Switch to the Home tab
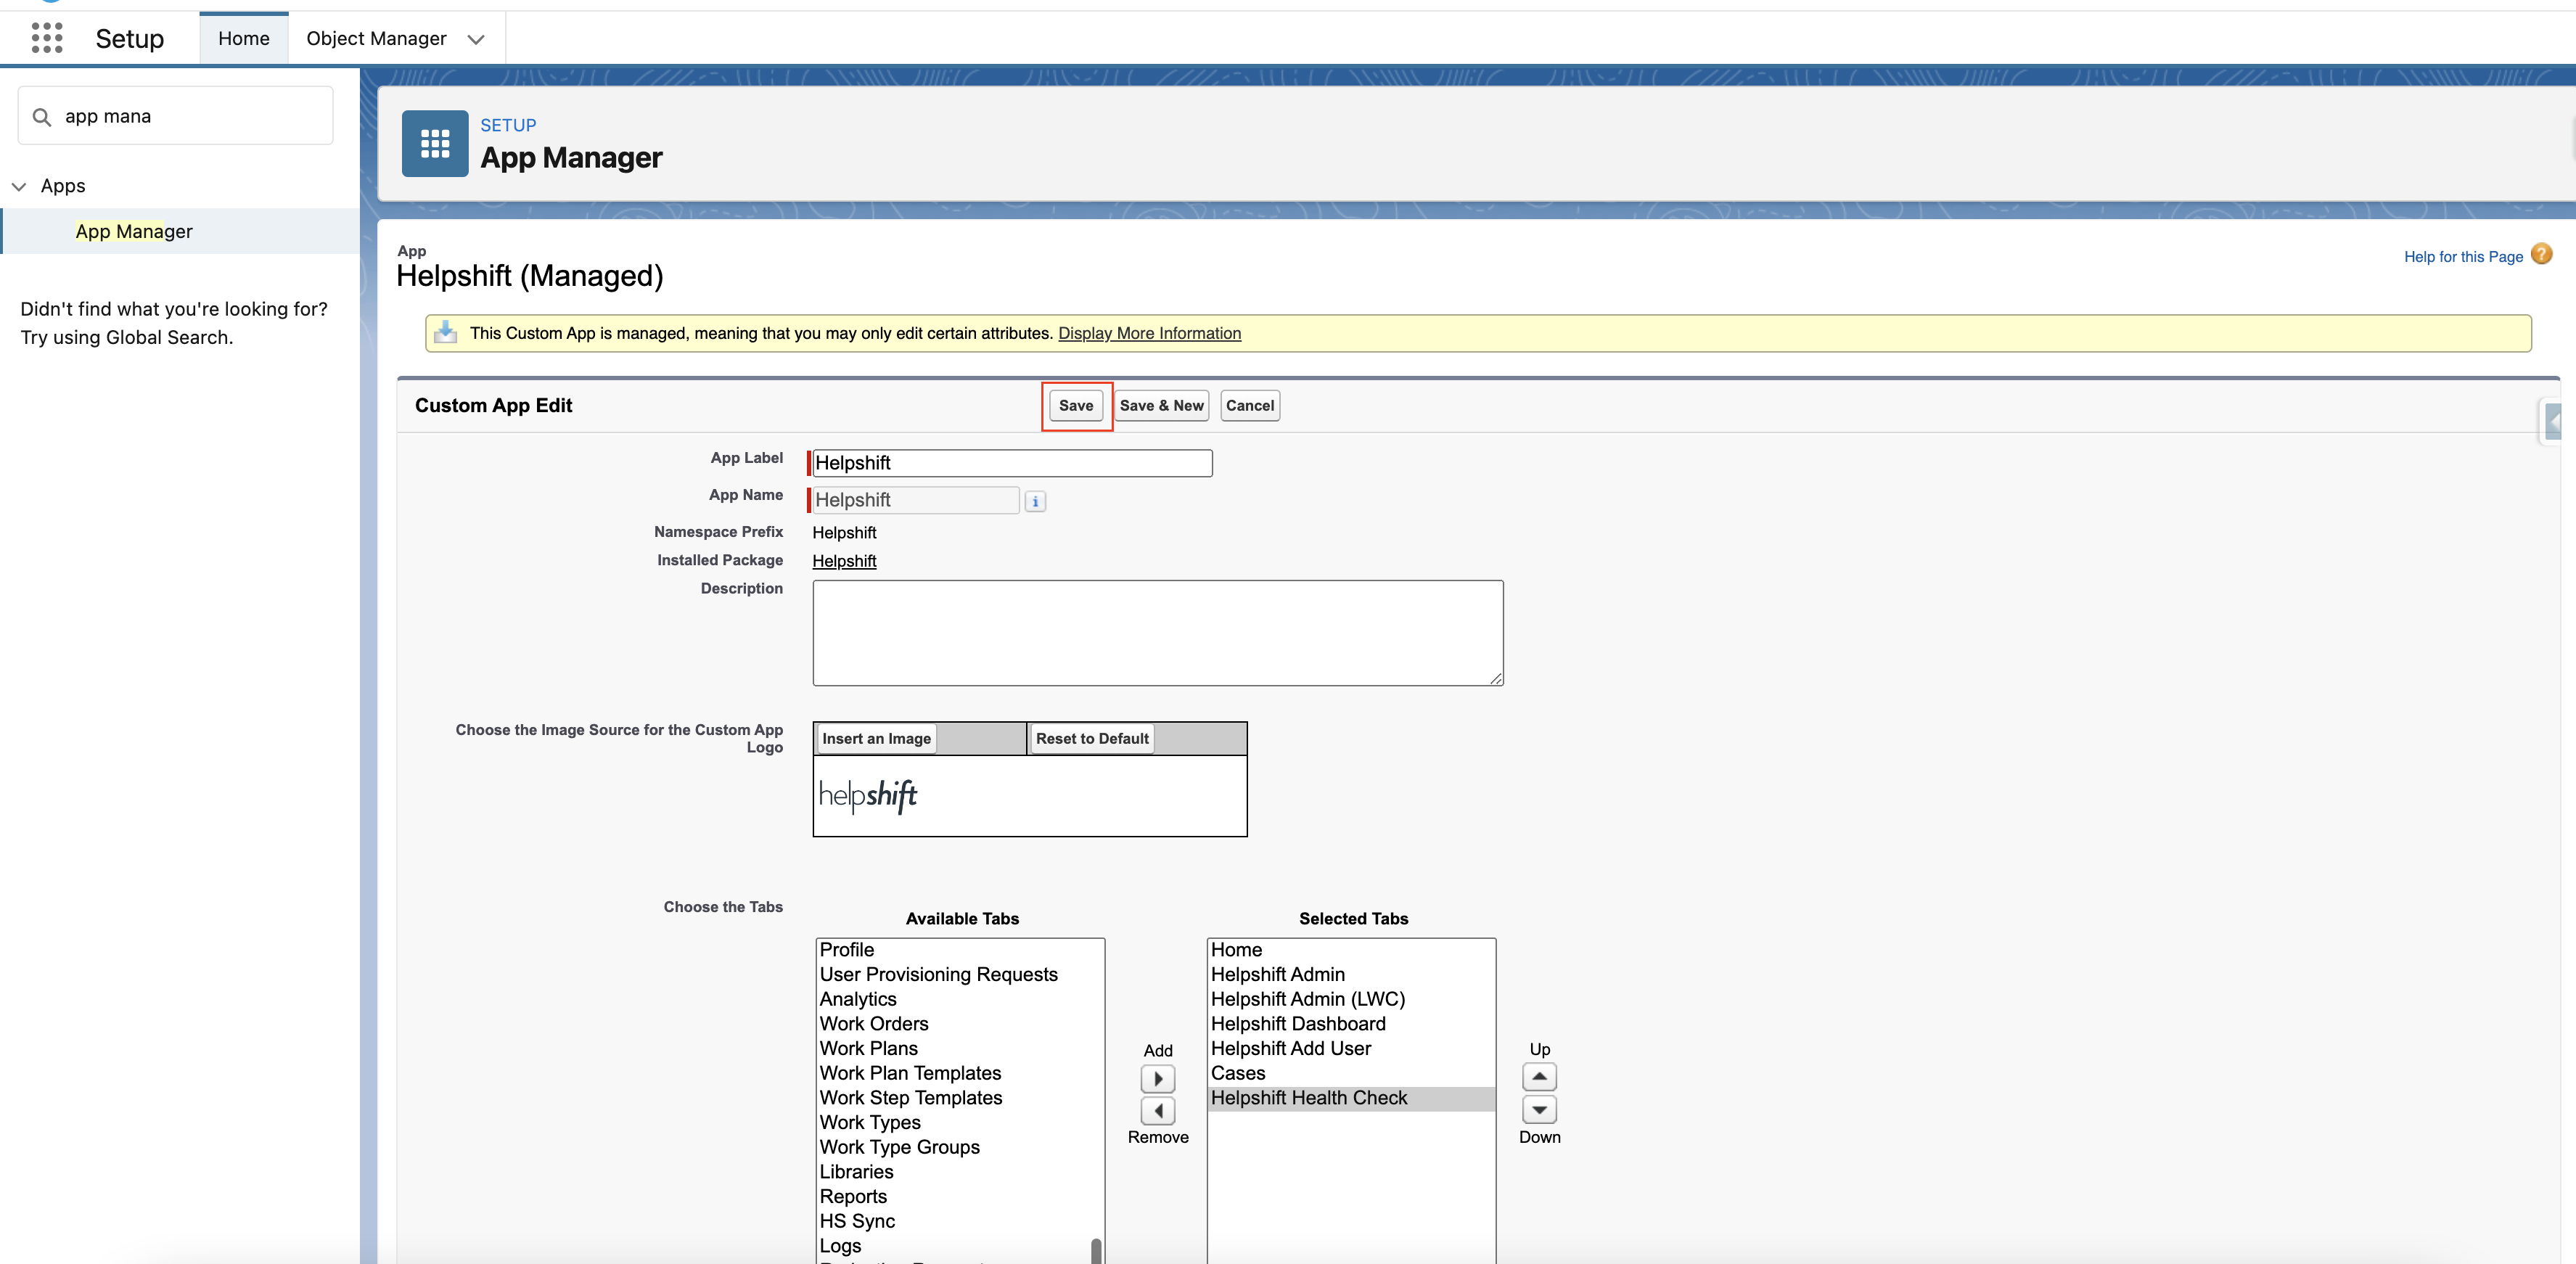 [x=243, y=39]
